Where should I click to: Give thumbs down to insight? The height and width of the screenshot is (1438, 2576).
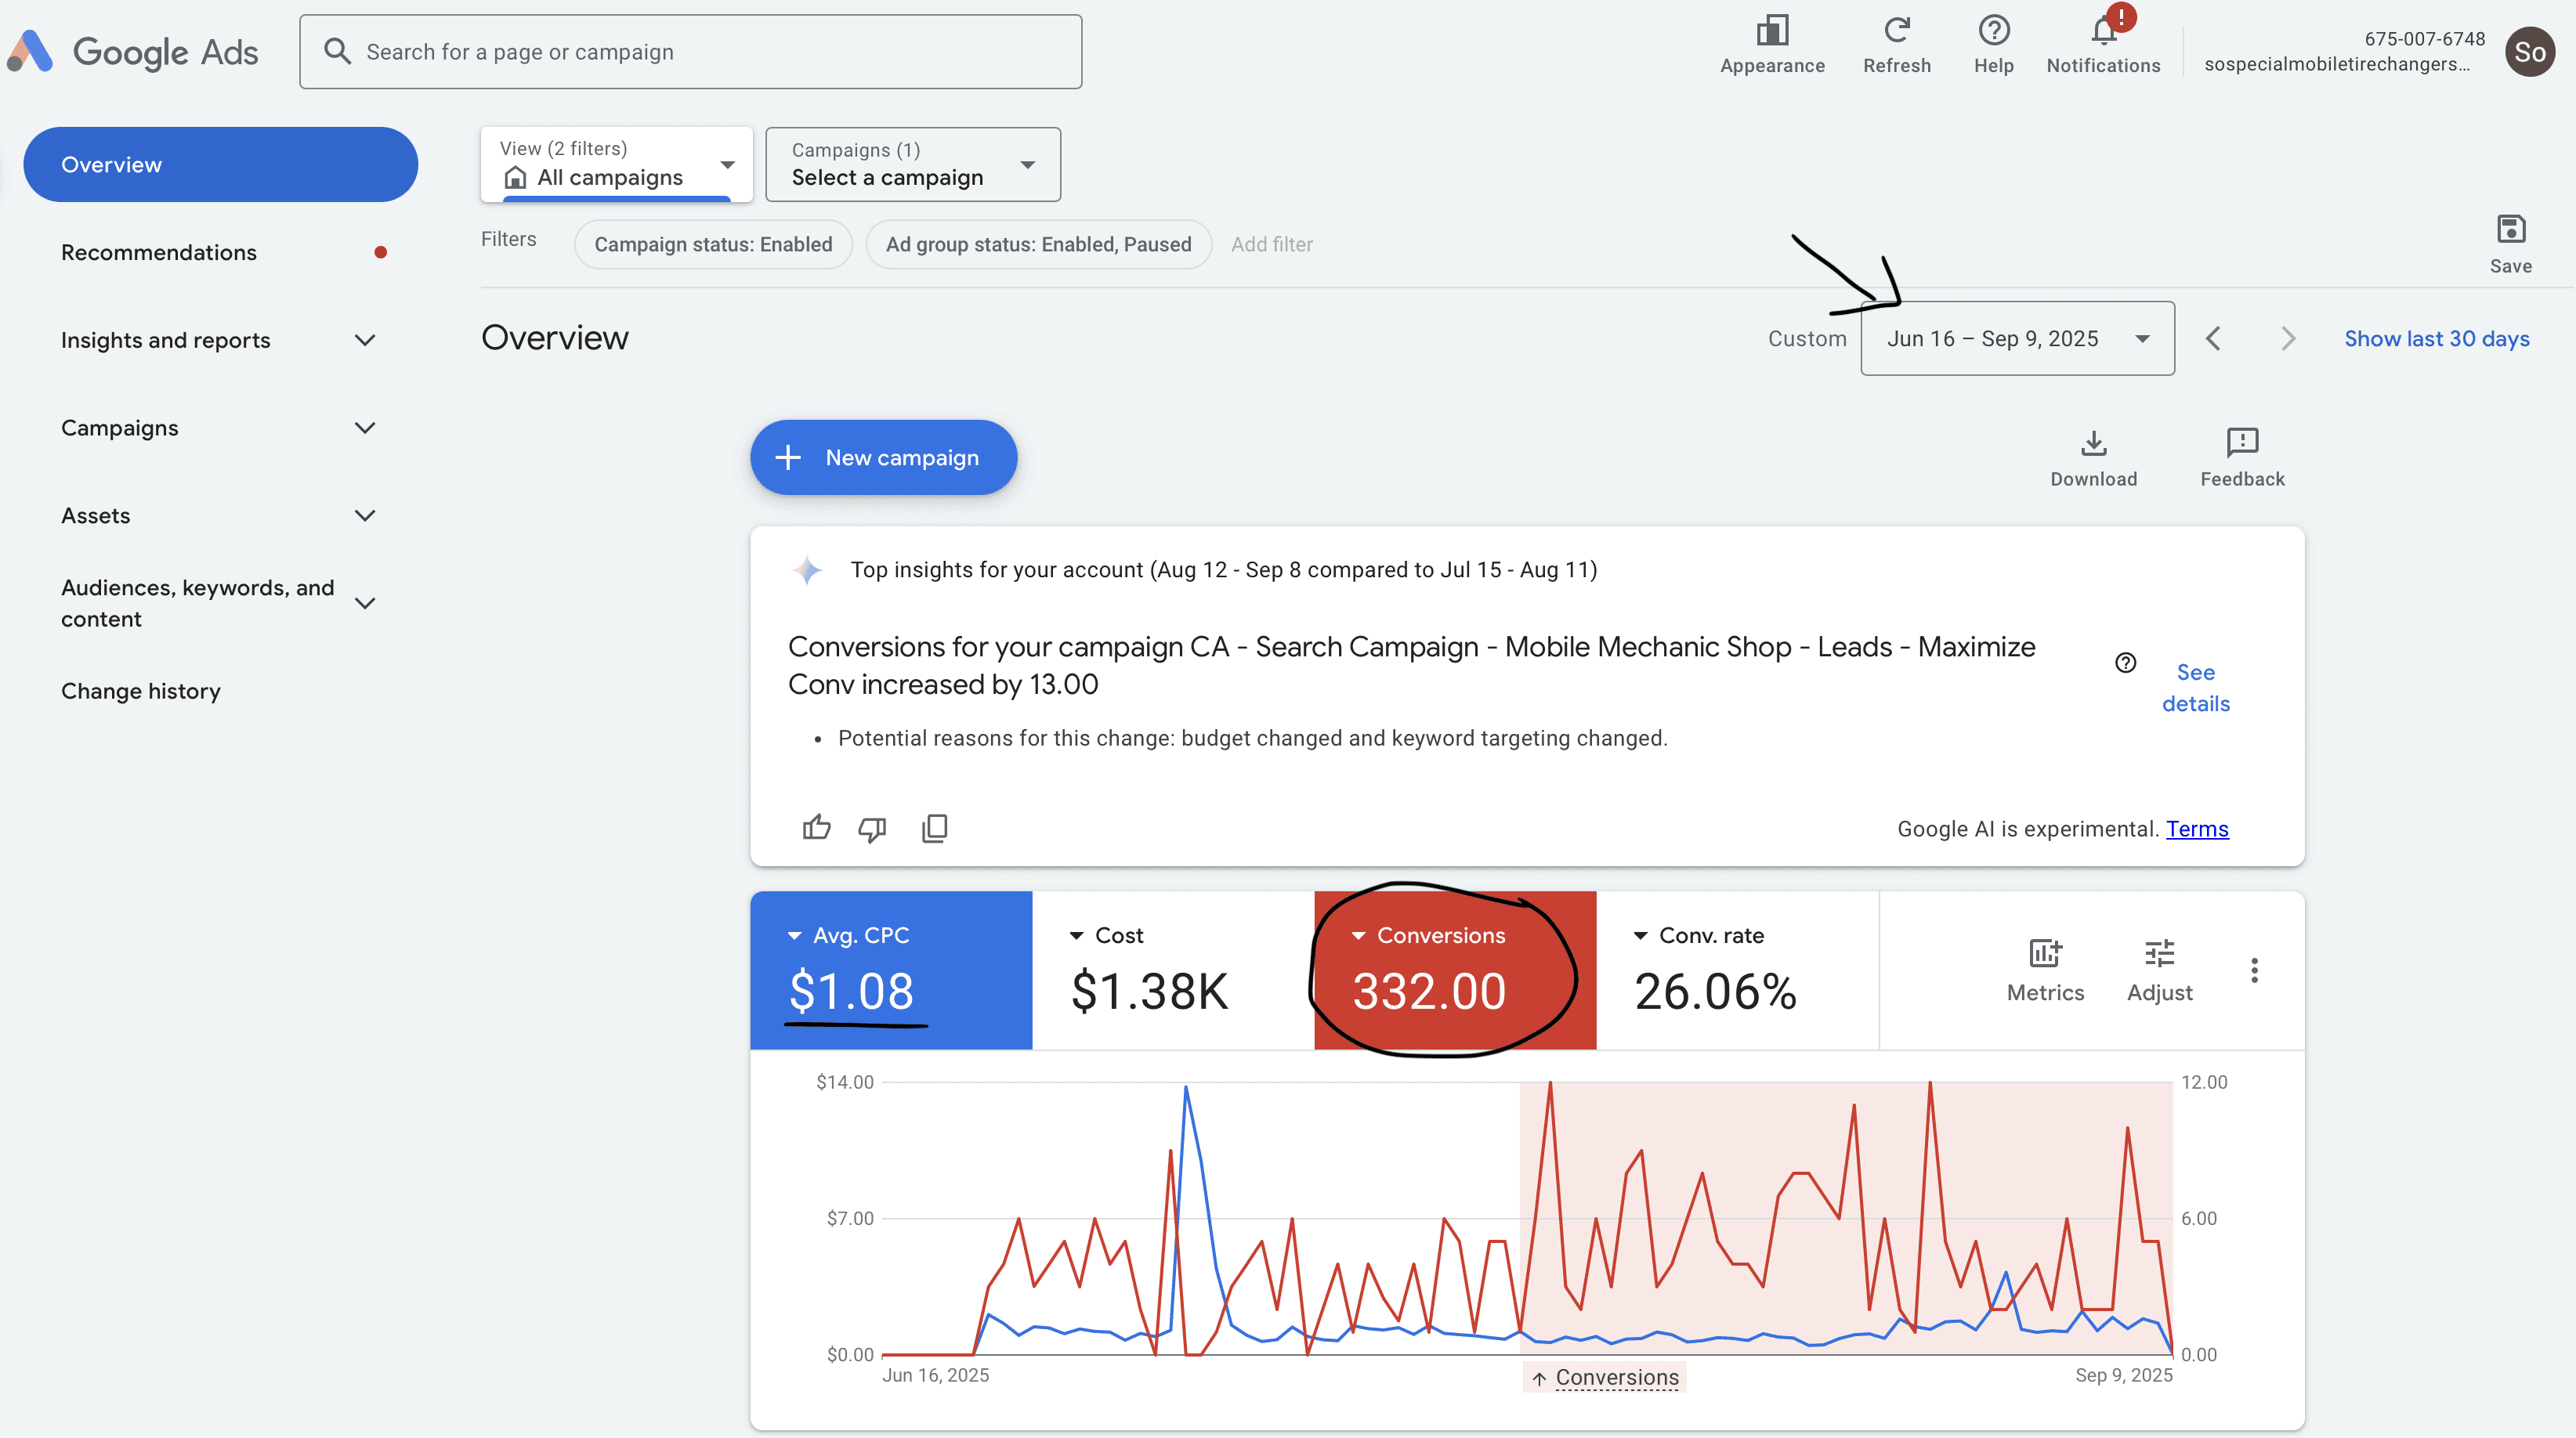[872, 828]
